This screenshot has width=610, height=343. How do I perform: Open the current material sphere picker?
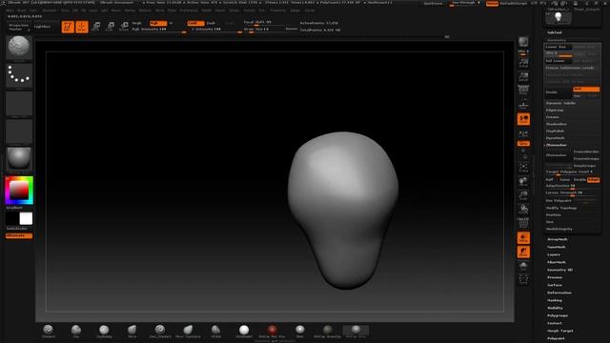click(x=19, y=159)
